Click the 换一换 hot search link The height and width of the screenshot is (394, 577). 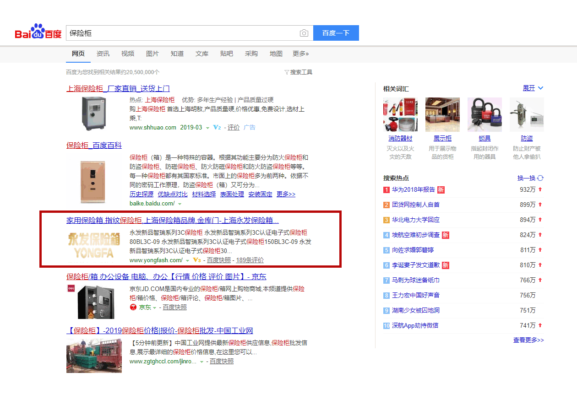pos(526,178)
